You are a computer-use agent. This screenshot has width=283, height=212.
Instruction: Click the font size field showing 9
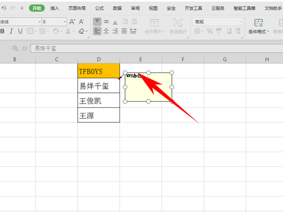click(52, 22)
